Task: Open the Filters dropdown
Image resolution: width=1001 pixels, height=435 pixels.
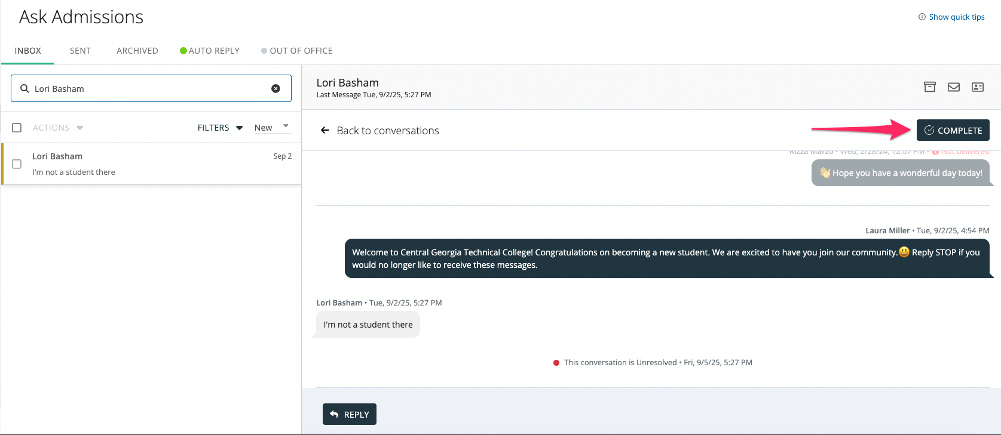Action: (x=220, y=128)
